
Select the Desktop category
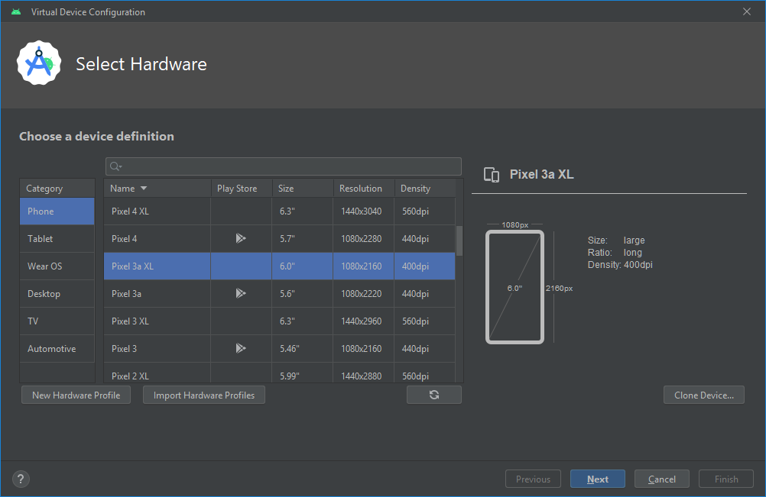pos(57,294)
